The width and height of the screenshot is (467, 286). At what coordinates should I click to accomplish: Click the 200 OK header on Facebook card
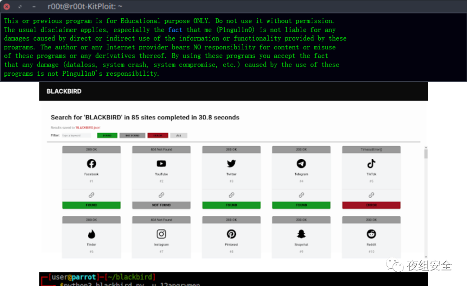click(x=91, y=150)
